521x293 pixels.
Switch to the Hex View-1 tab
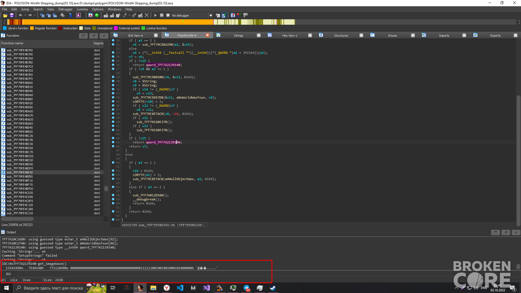(x=290, y=36)
